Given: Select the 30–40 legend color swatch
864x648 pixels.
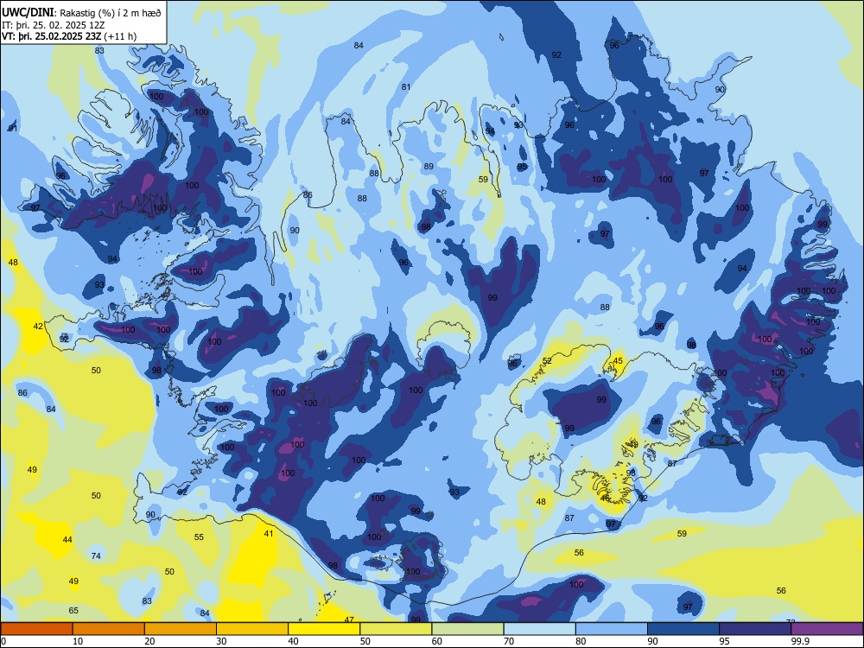Looking at the screenshot, I should click(252, 629).
